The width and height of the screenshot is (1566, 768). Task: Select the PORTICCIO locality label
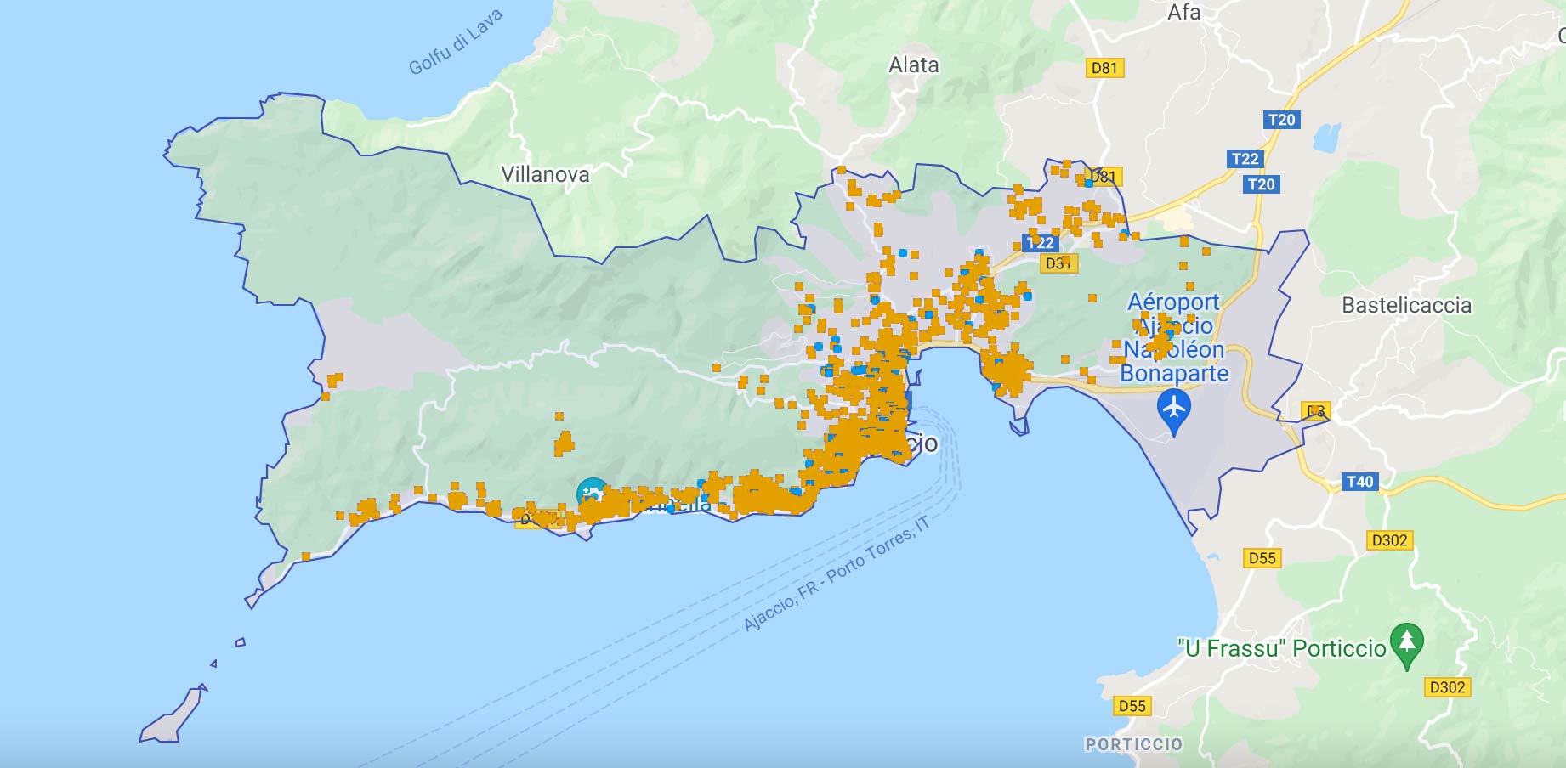(1133, 744)
